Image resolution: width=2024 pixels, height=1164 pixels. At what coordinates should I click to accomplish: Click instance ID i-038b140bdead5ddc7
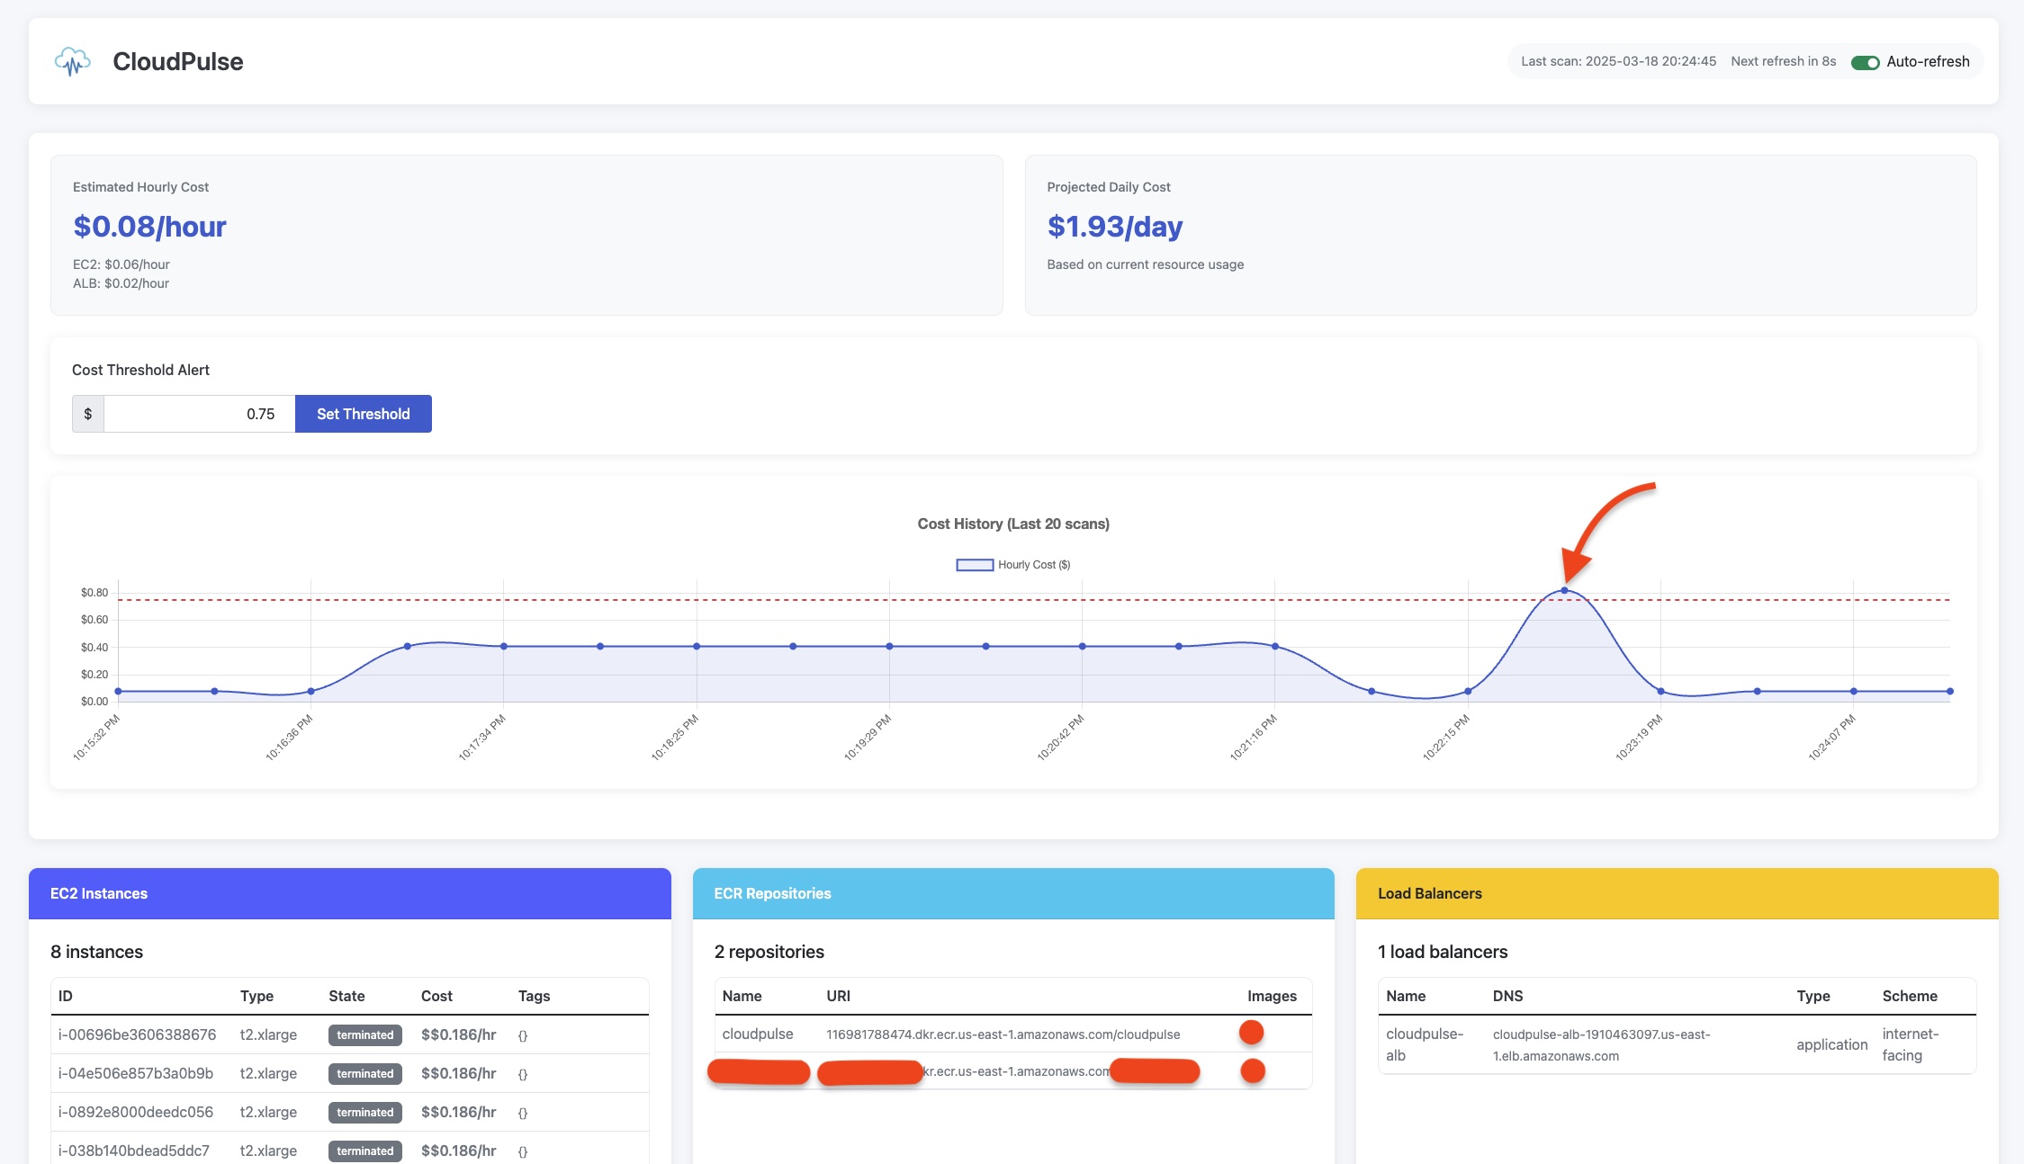pyautogui.click(x=134, y=1151)
